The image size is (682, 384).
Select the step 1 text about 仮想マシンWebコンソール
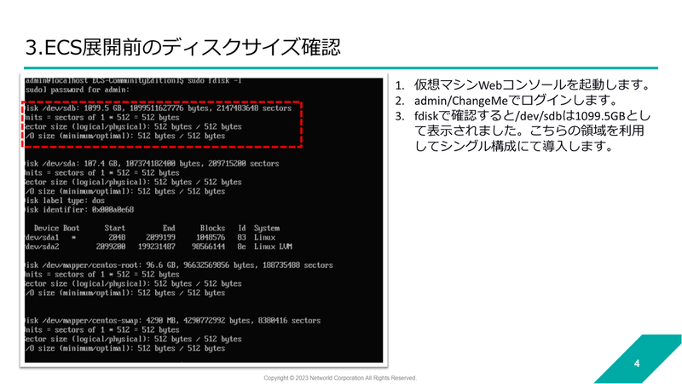[x=531, y=84]
